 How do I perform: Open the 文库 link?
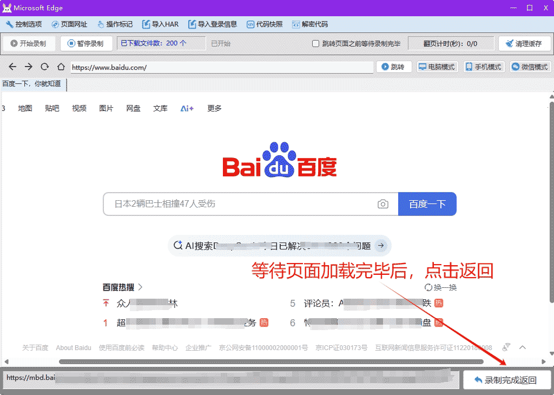click(160, 108)
